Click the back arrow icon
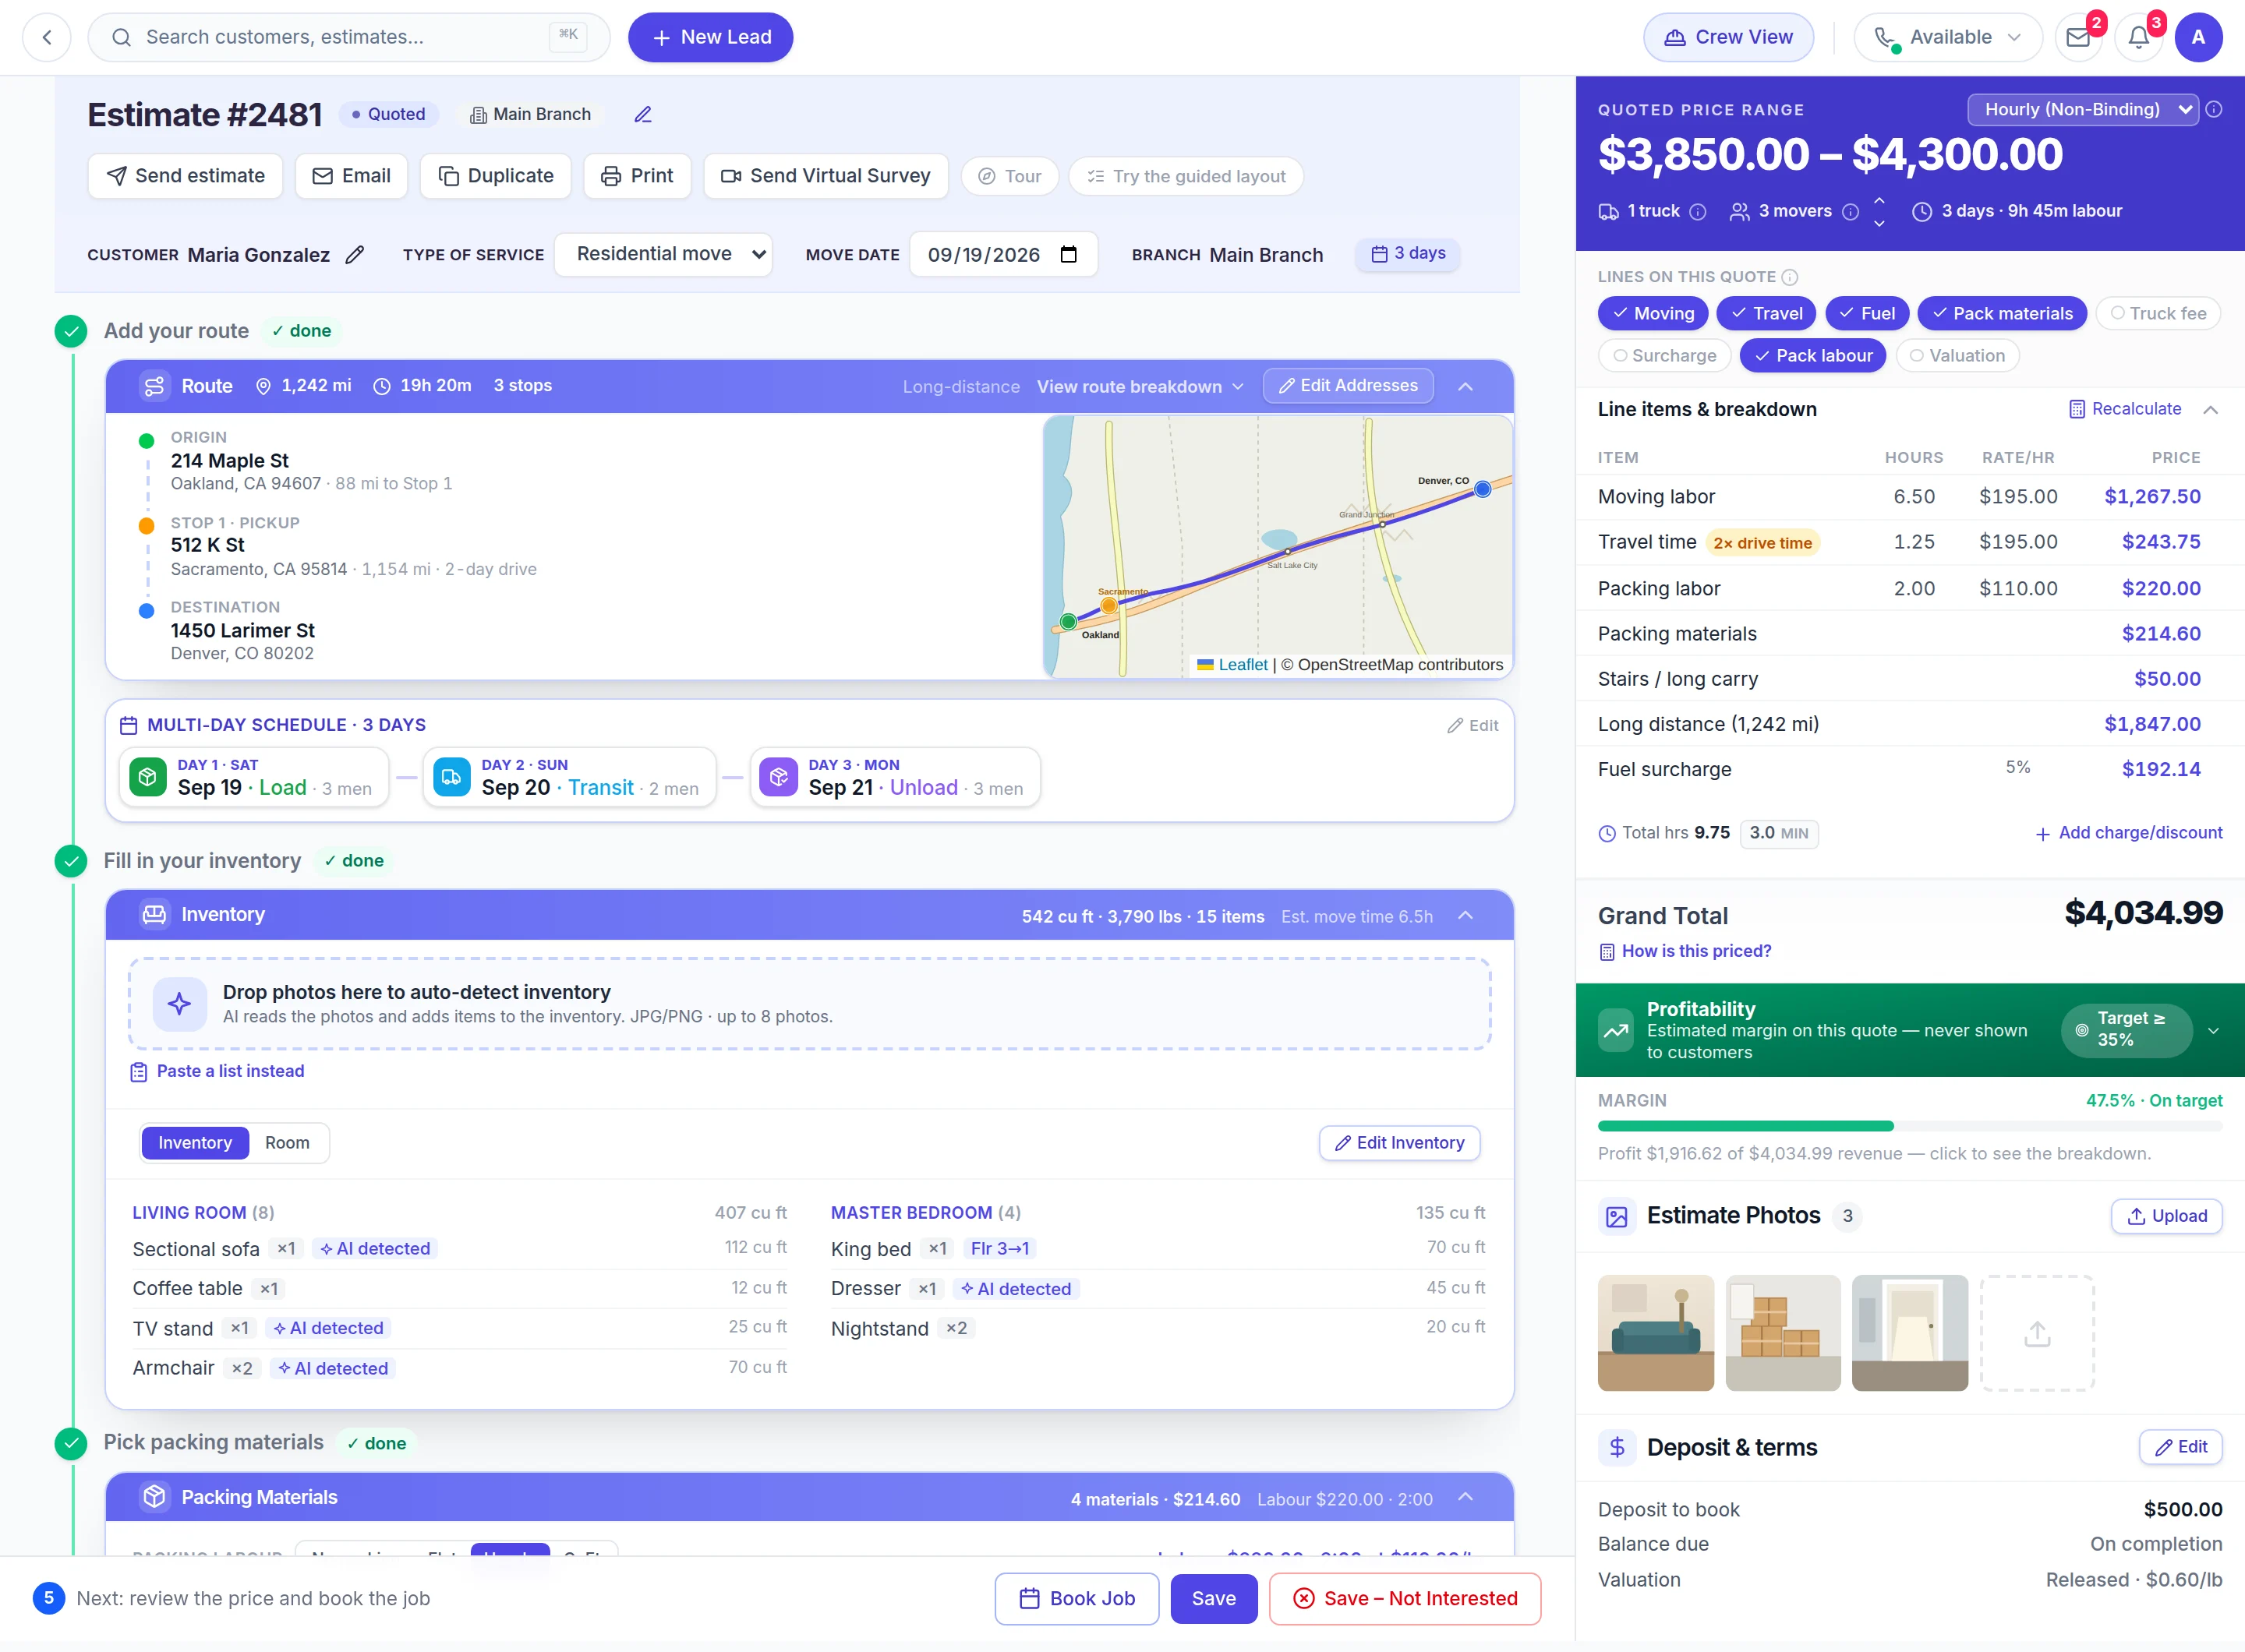This screenshot has height=1652, width=2245. click(46, 37)
